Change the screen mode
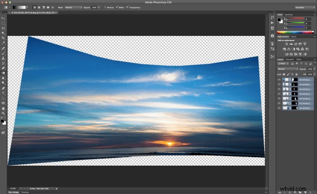This screenshot has width=317, height=194. pyautogui.click(x=3, y=133)
